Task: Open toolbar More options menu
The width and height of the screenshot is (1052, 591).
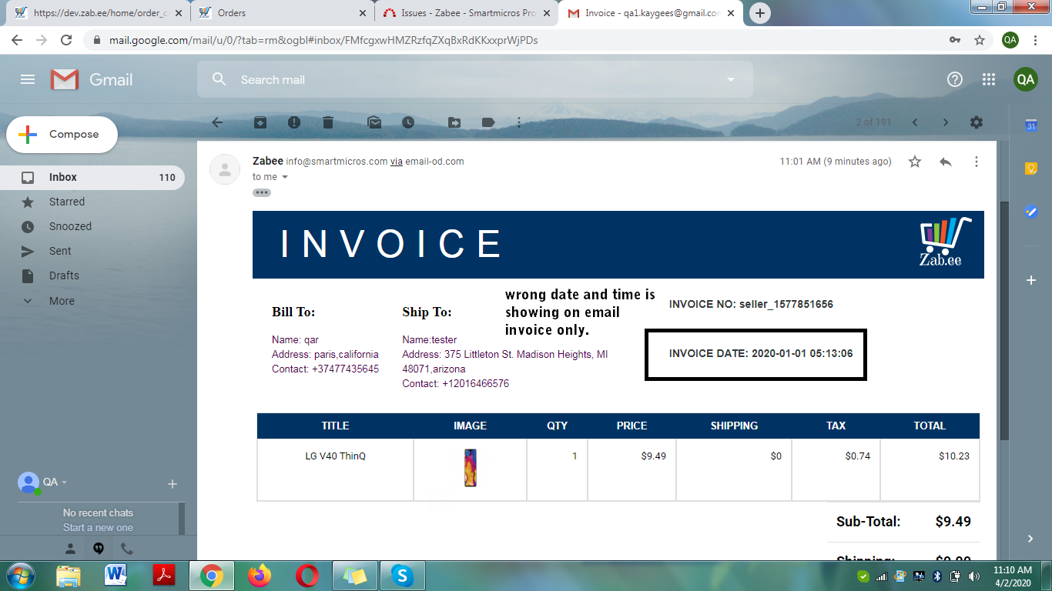Action: point(519,122)
